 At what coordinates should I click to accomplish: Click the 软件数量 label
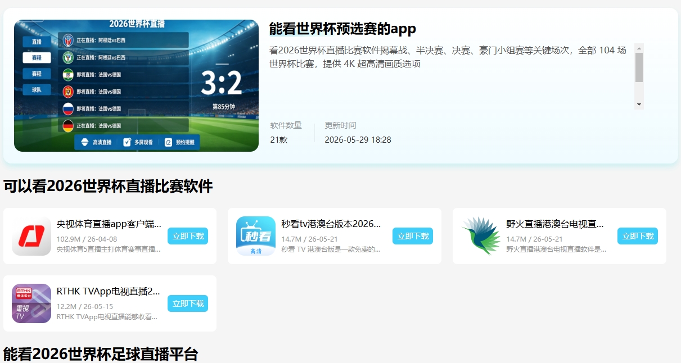point(286,125)
